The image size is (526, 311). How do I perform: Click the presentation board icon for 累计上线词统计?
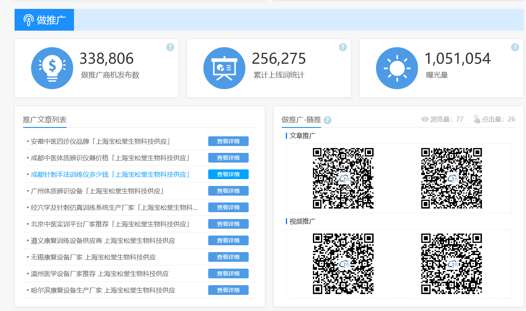click(x=224, y=68)
